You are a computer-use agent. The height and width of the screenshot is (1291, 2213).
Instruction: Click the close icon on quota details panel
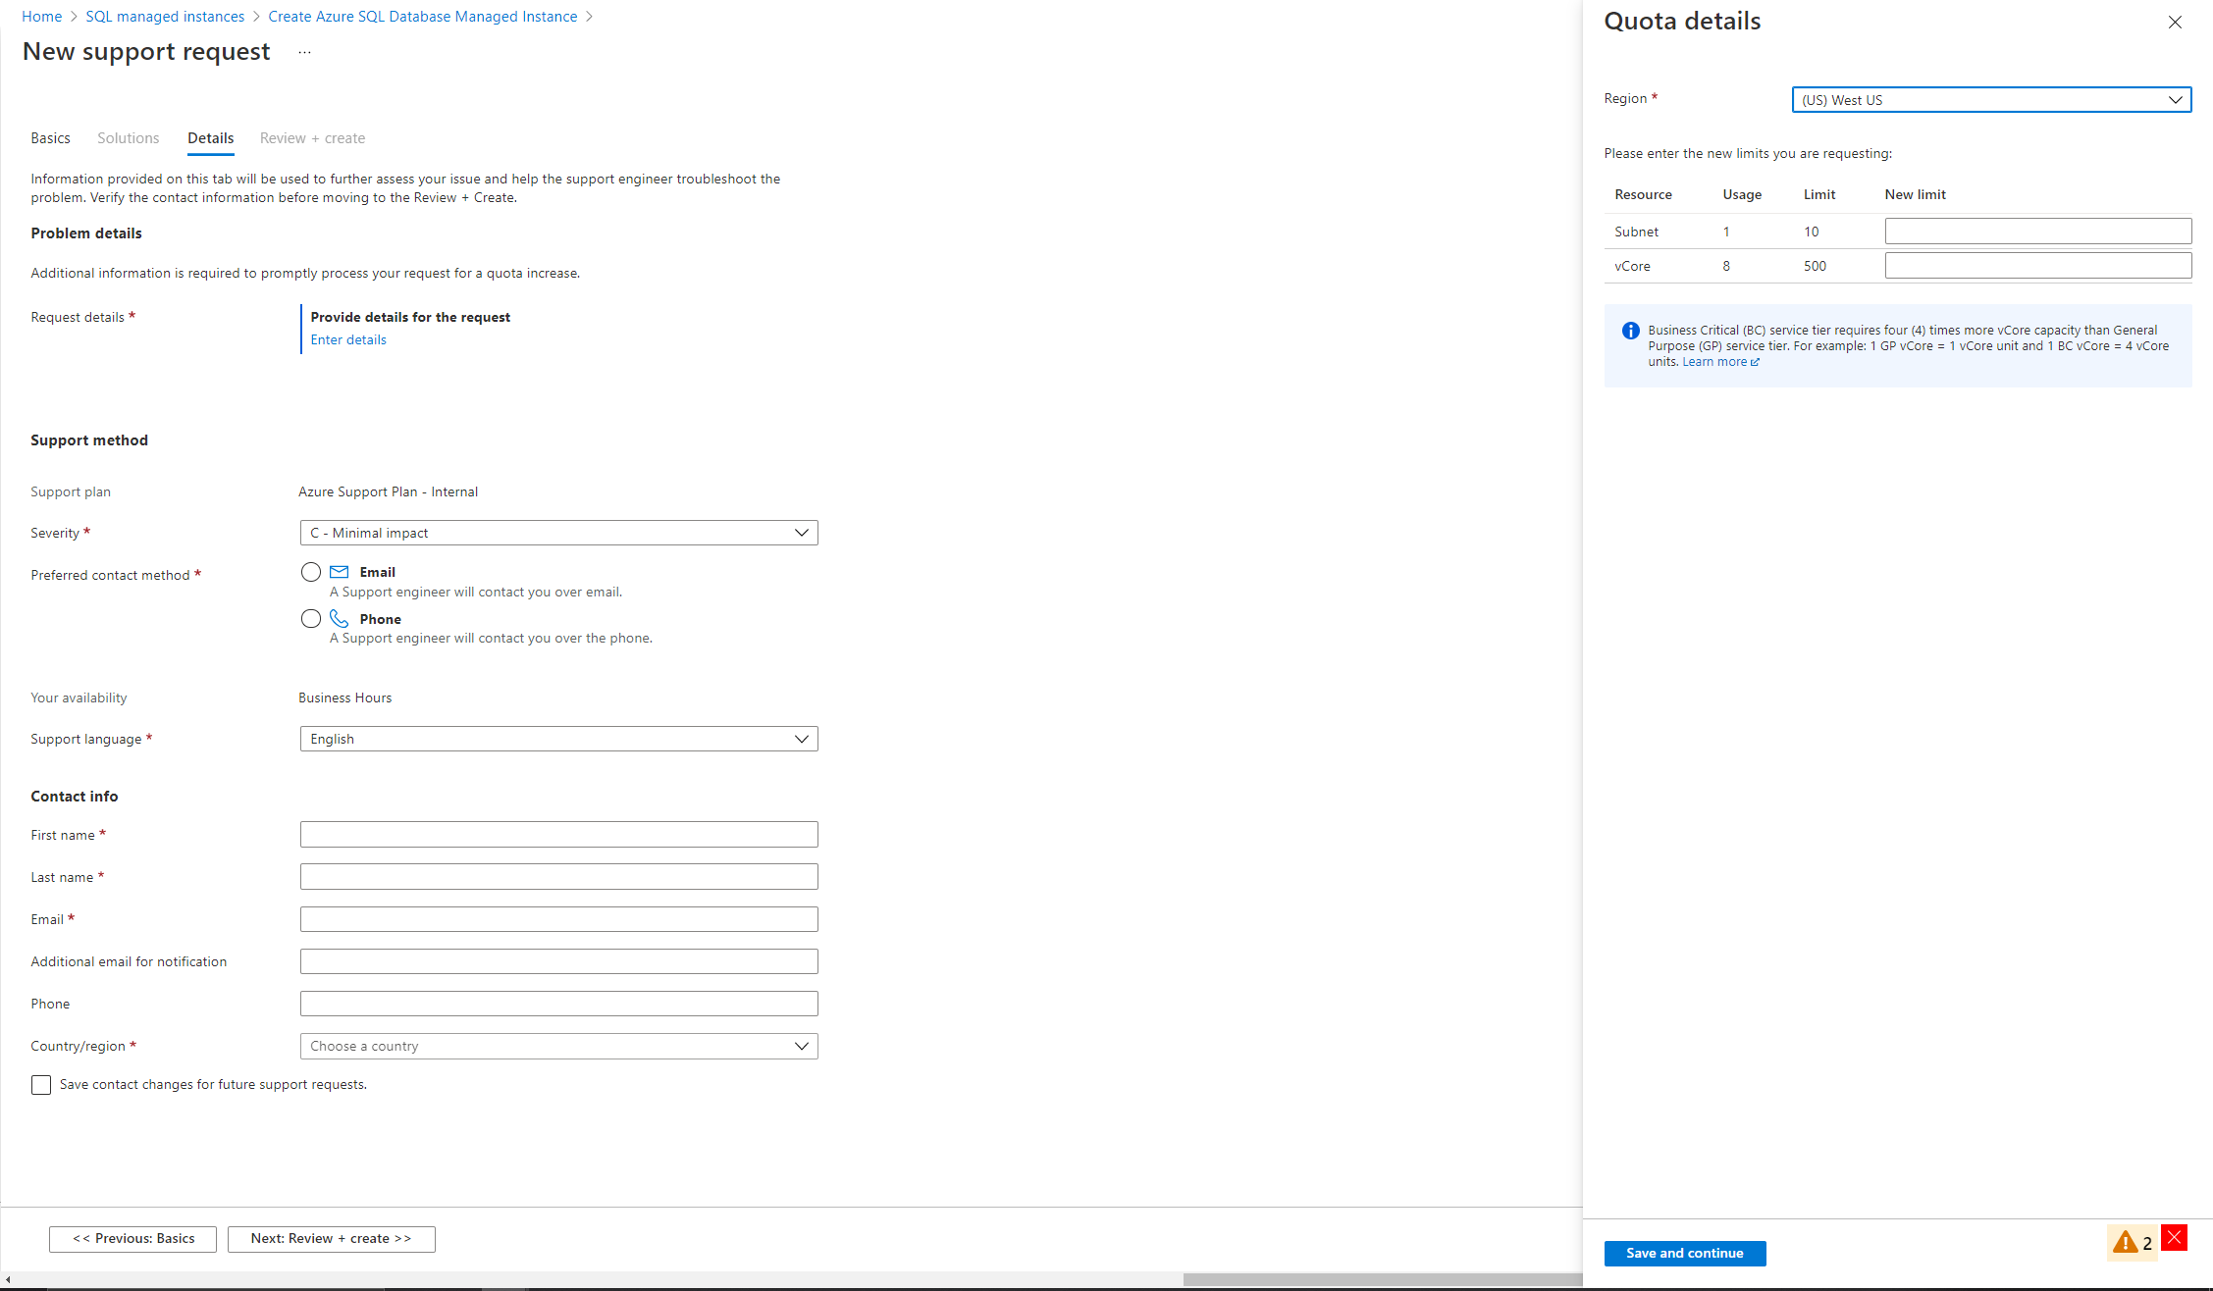(x=2176, y=22)
